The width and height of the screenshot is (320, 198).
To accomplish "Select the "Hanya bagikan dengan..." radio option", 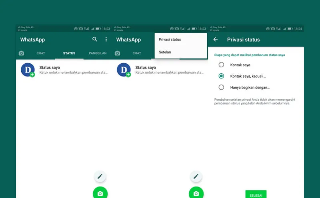I will click(221, 87).
